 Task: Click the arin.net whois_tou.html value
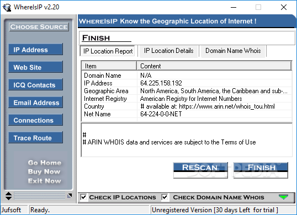click(x=208, y=106)
